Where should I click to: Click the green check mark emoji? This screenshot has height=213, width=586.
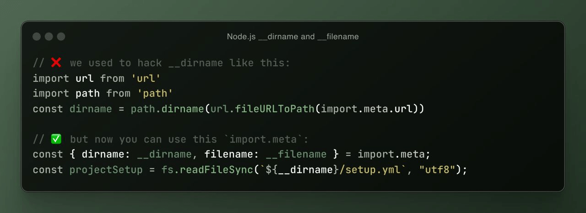56,139
